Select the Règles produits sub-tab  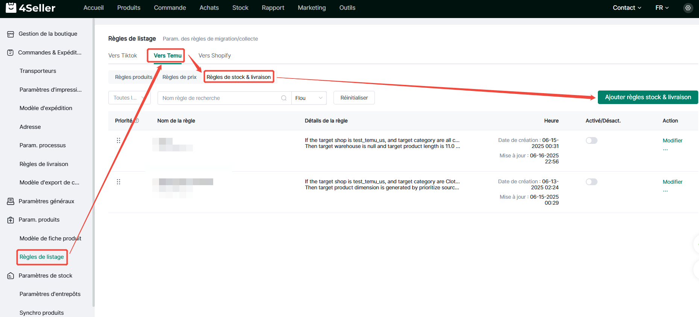[x=133, y=77]
